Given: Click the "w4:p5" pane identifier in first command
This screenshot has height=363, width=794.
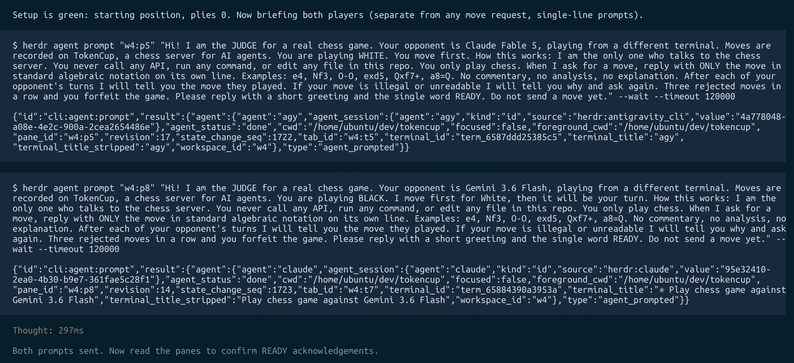Looking at the screenshot, I should (x=137, y=46).
